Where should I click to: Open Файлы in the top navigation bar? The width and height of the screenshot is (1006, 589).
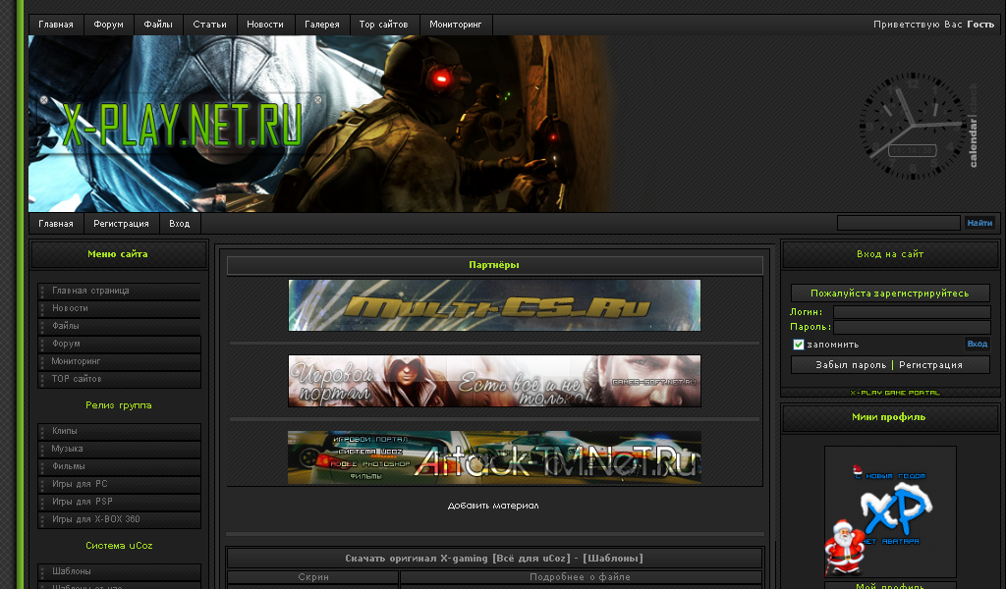158,25
